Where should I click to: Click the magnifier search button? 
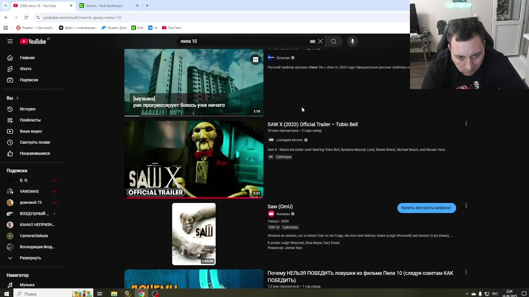coord(334,41)
